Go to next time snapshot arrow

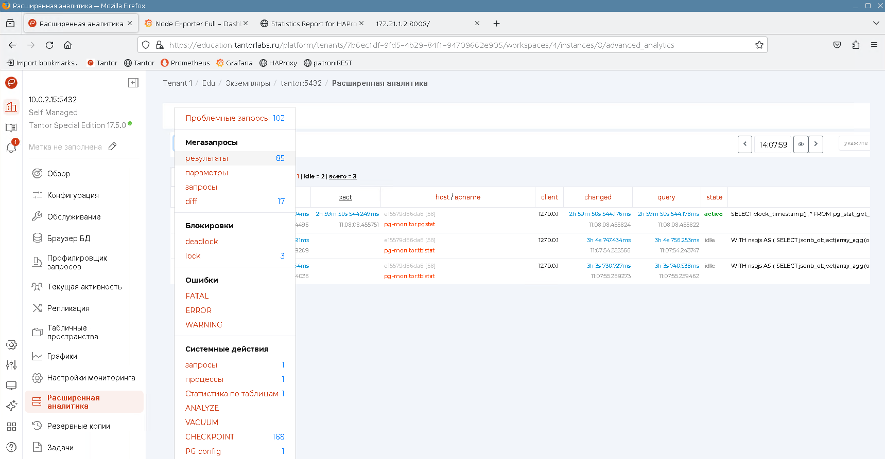pos(815,144)
